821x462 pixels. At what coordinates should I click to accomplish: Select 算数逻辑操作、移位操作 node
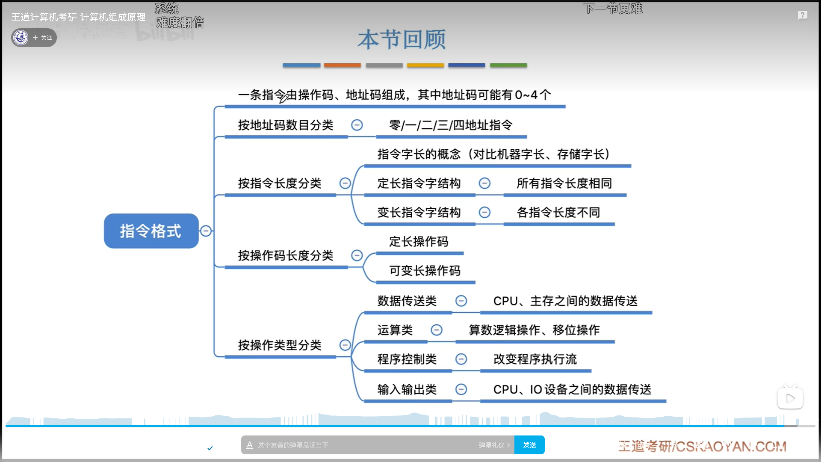[x=535, y=330]
